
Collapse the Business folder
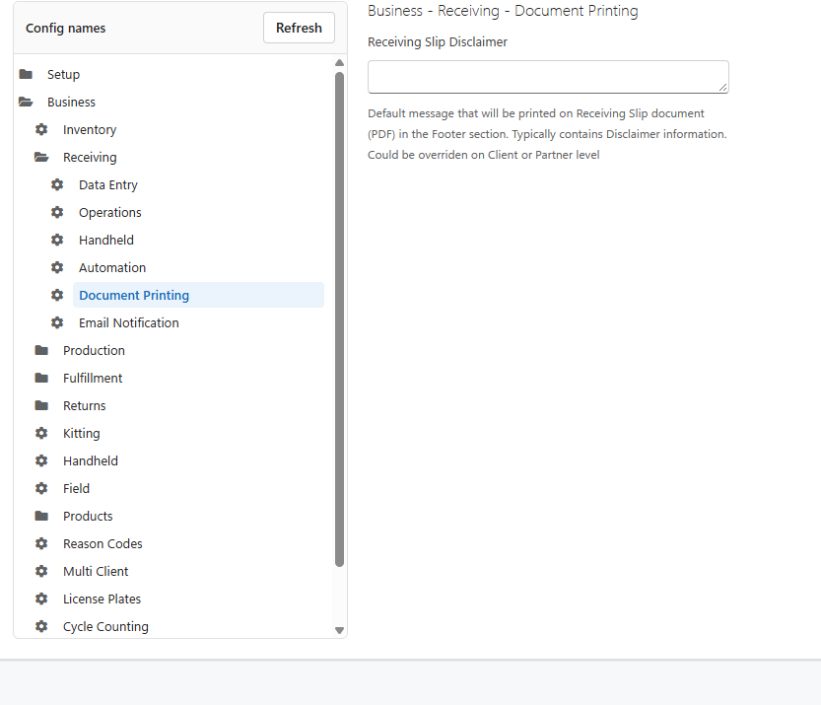coord(26,102)
